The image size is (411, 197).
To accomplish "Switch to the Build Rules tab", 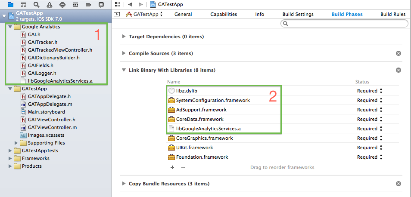I will tap(393, 14).
